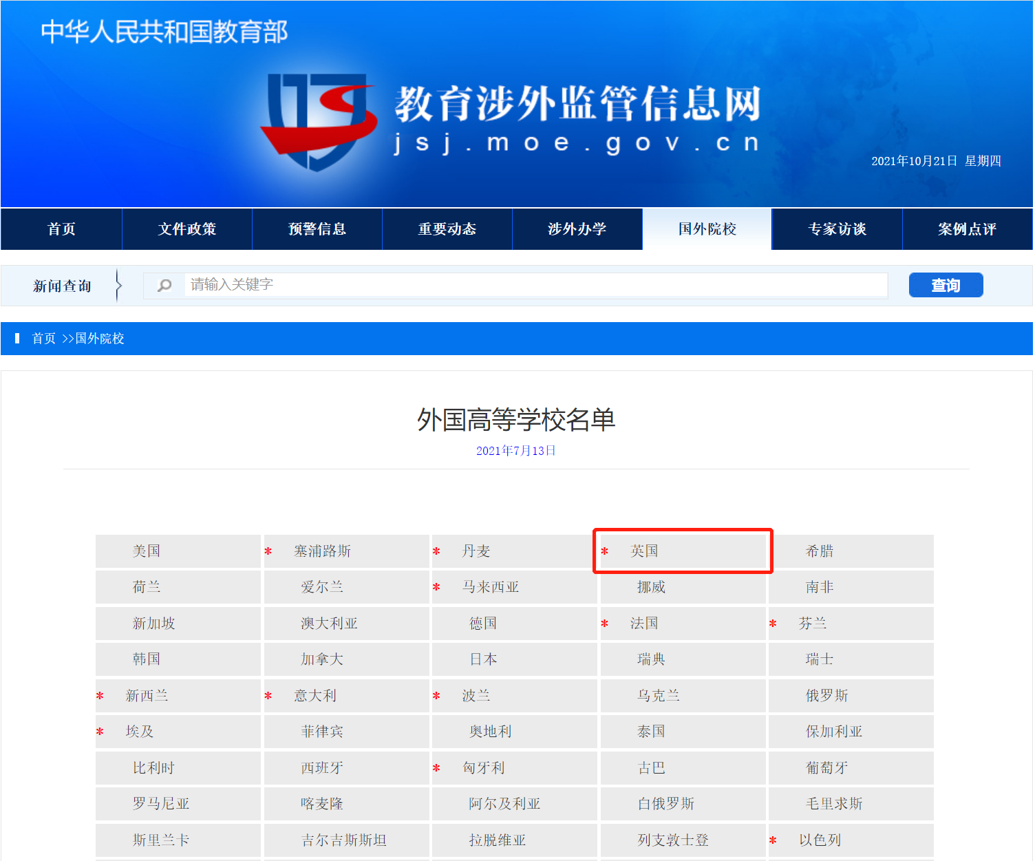Choose 泰国 from the country table

[x=652, y=732]
